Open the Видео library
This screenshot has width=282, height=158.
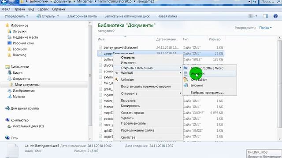pos(18,73)
